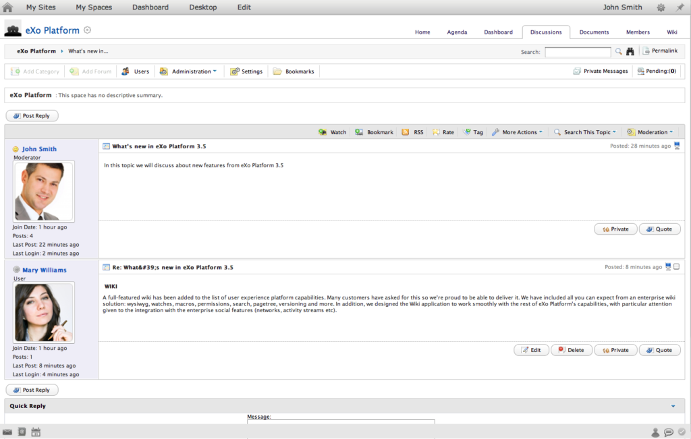Click the calendar icon in bottom bar
This screenshot has height=439, width=691.
pos(36,432)
